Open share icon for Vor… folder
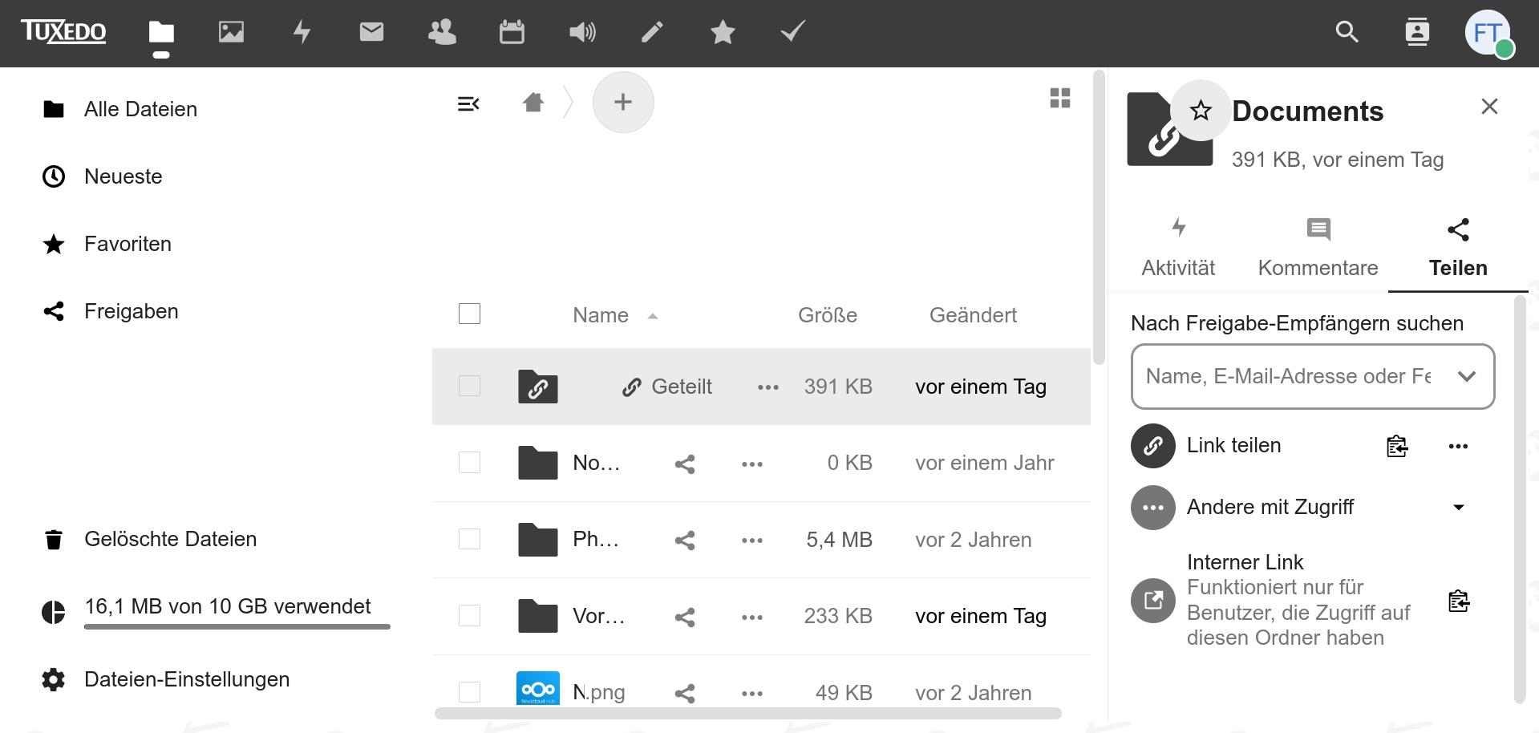The width and height of the screenshot is (1539, 733). click(x=685, y=617)
